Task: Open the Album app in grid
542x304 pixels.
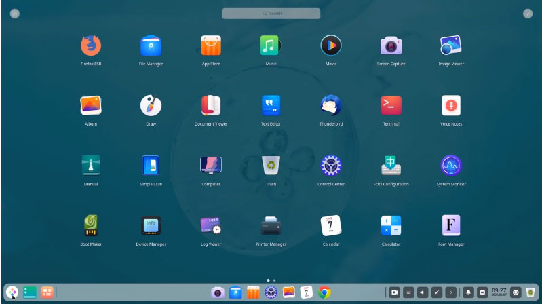Action: [91, 105]
